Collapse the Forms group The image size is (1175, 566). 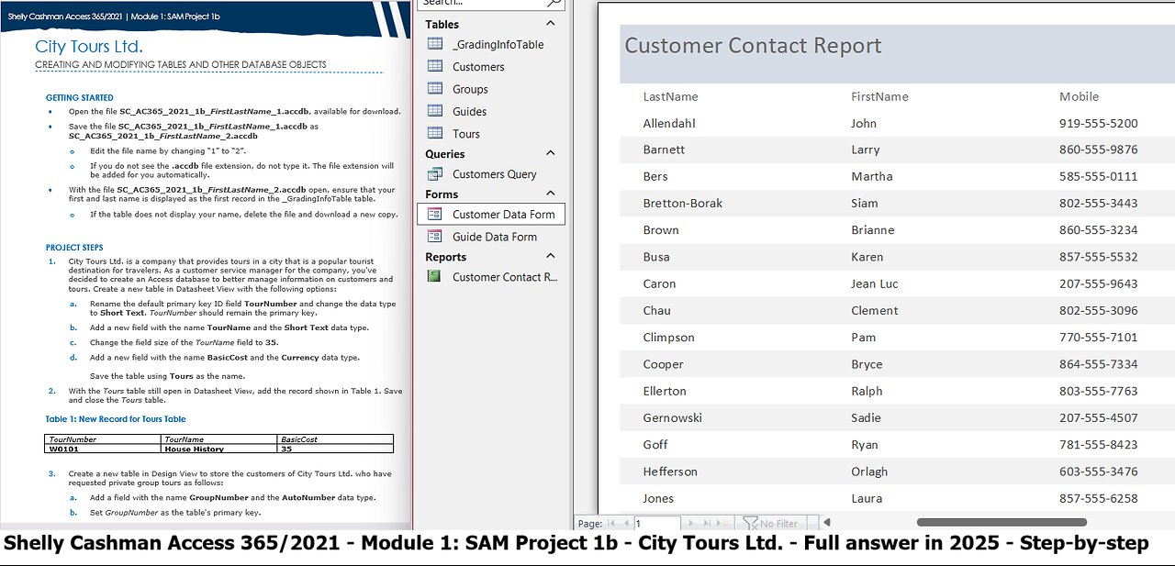pyautogui.click(x=551, y=194)
